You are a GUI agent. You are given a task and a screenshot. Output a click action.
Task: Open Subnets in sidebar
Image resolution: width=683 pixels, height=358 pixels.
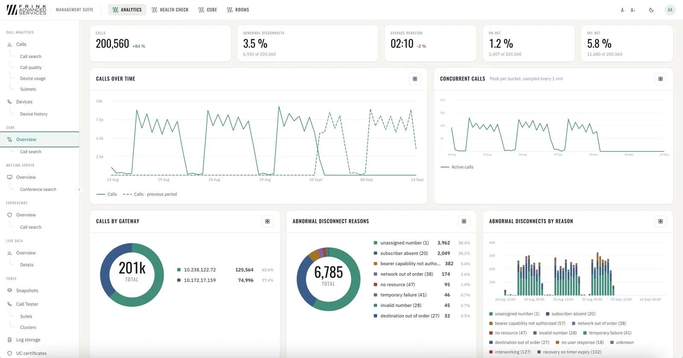pyautogui.click(x=28, y=89)
